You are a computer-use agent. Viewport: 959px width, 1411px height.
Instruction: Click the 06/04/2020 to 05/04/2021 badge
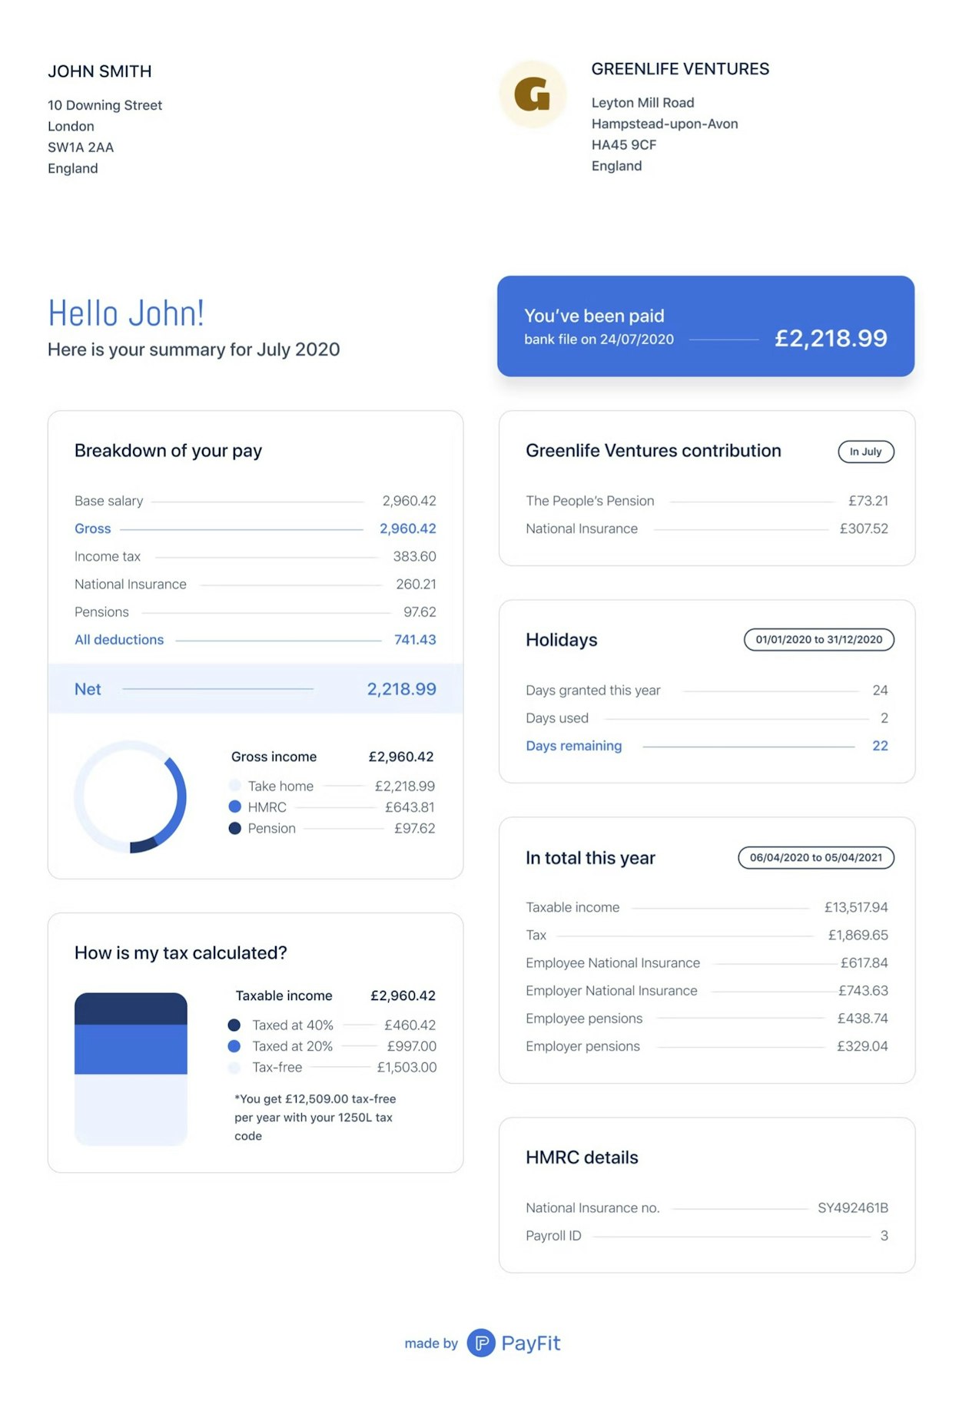tap(816, 857)
